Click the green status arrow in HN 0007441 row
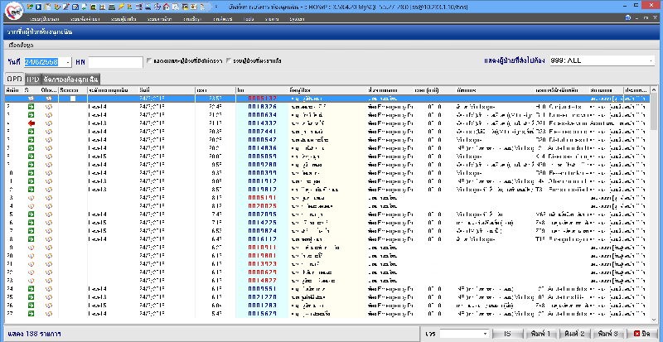This screenshot has width=663, height=342. pyautogui.click(x=31, y=132)
